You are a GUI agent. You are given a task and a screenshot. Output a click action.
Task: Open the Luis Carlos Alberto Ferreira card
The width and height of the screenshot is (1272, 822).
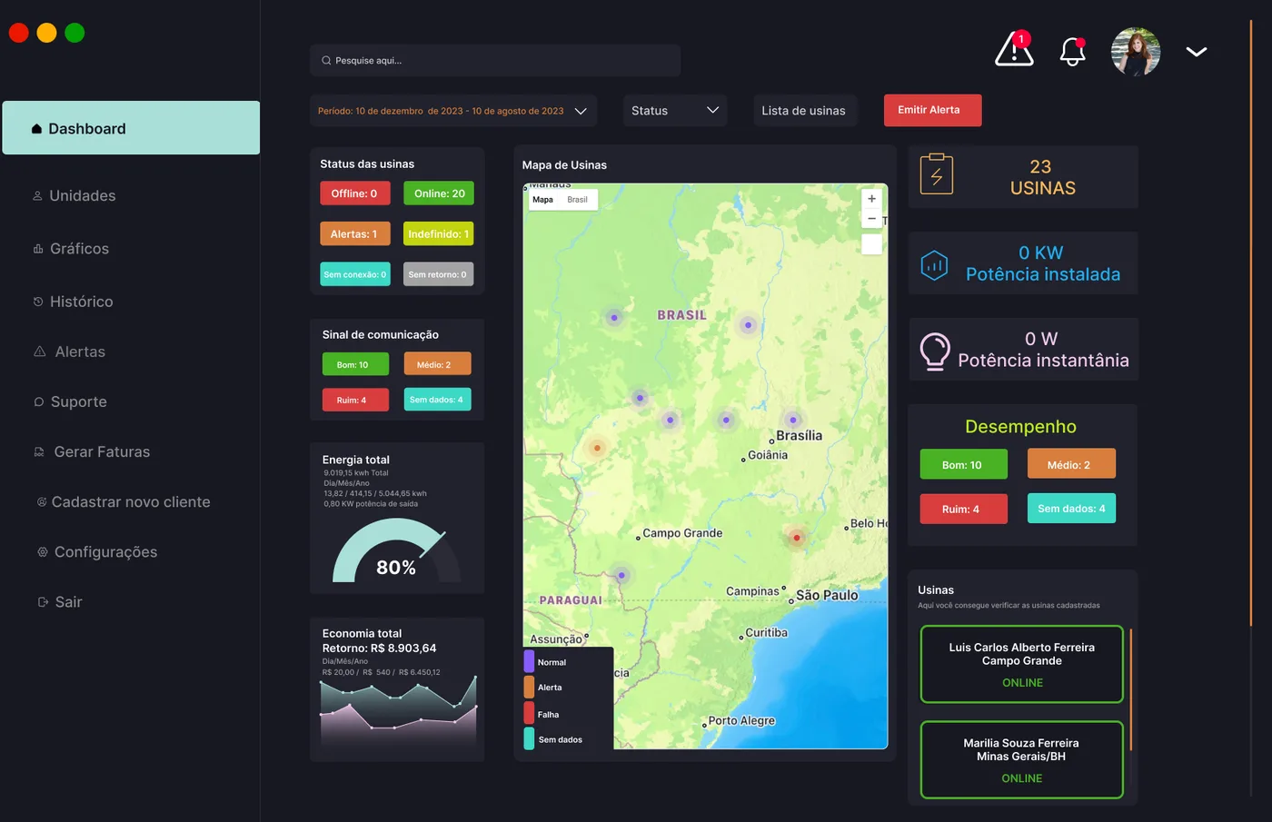click(1022, 664)
